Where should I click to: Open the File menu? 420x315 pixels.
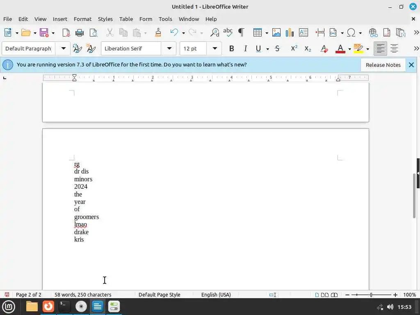tap(7, 19)
